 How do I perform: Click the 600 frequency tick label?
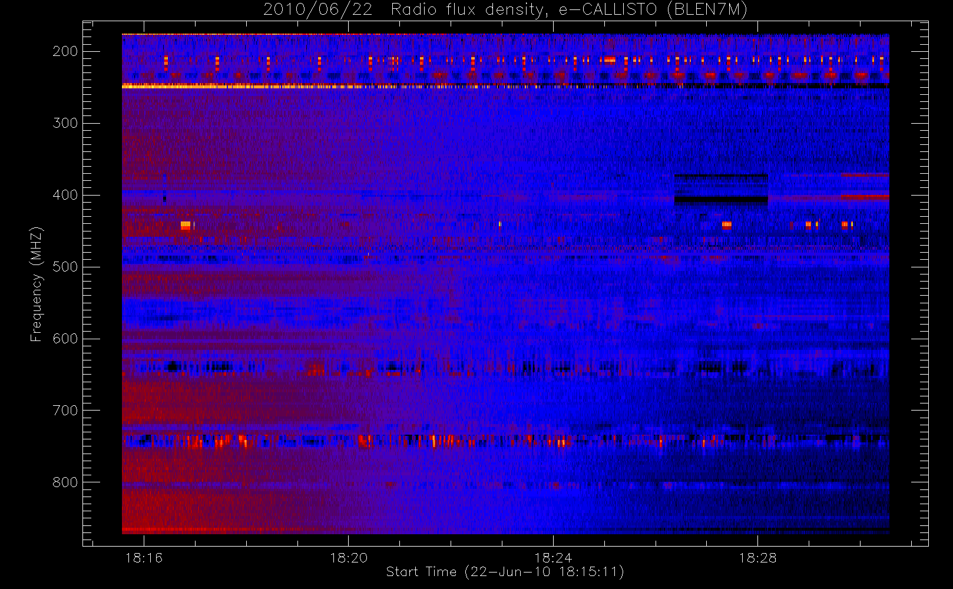[x=65, y=339]
